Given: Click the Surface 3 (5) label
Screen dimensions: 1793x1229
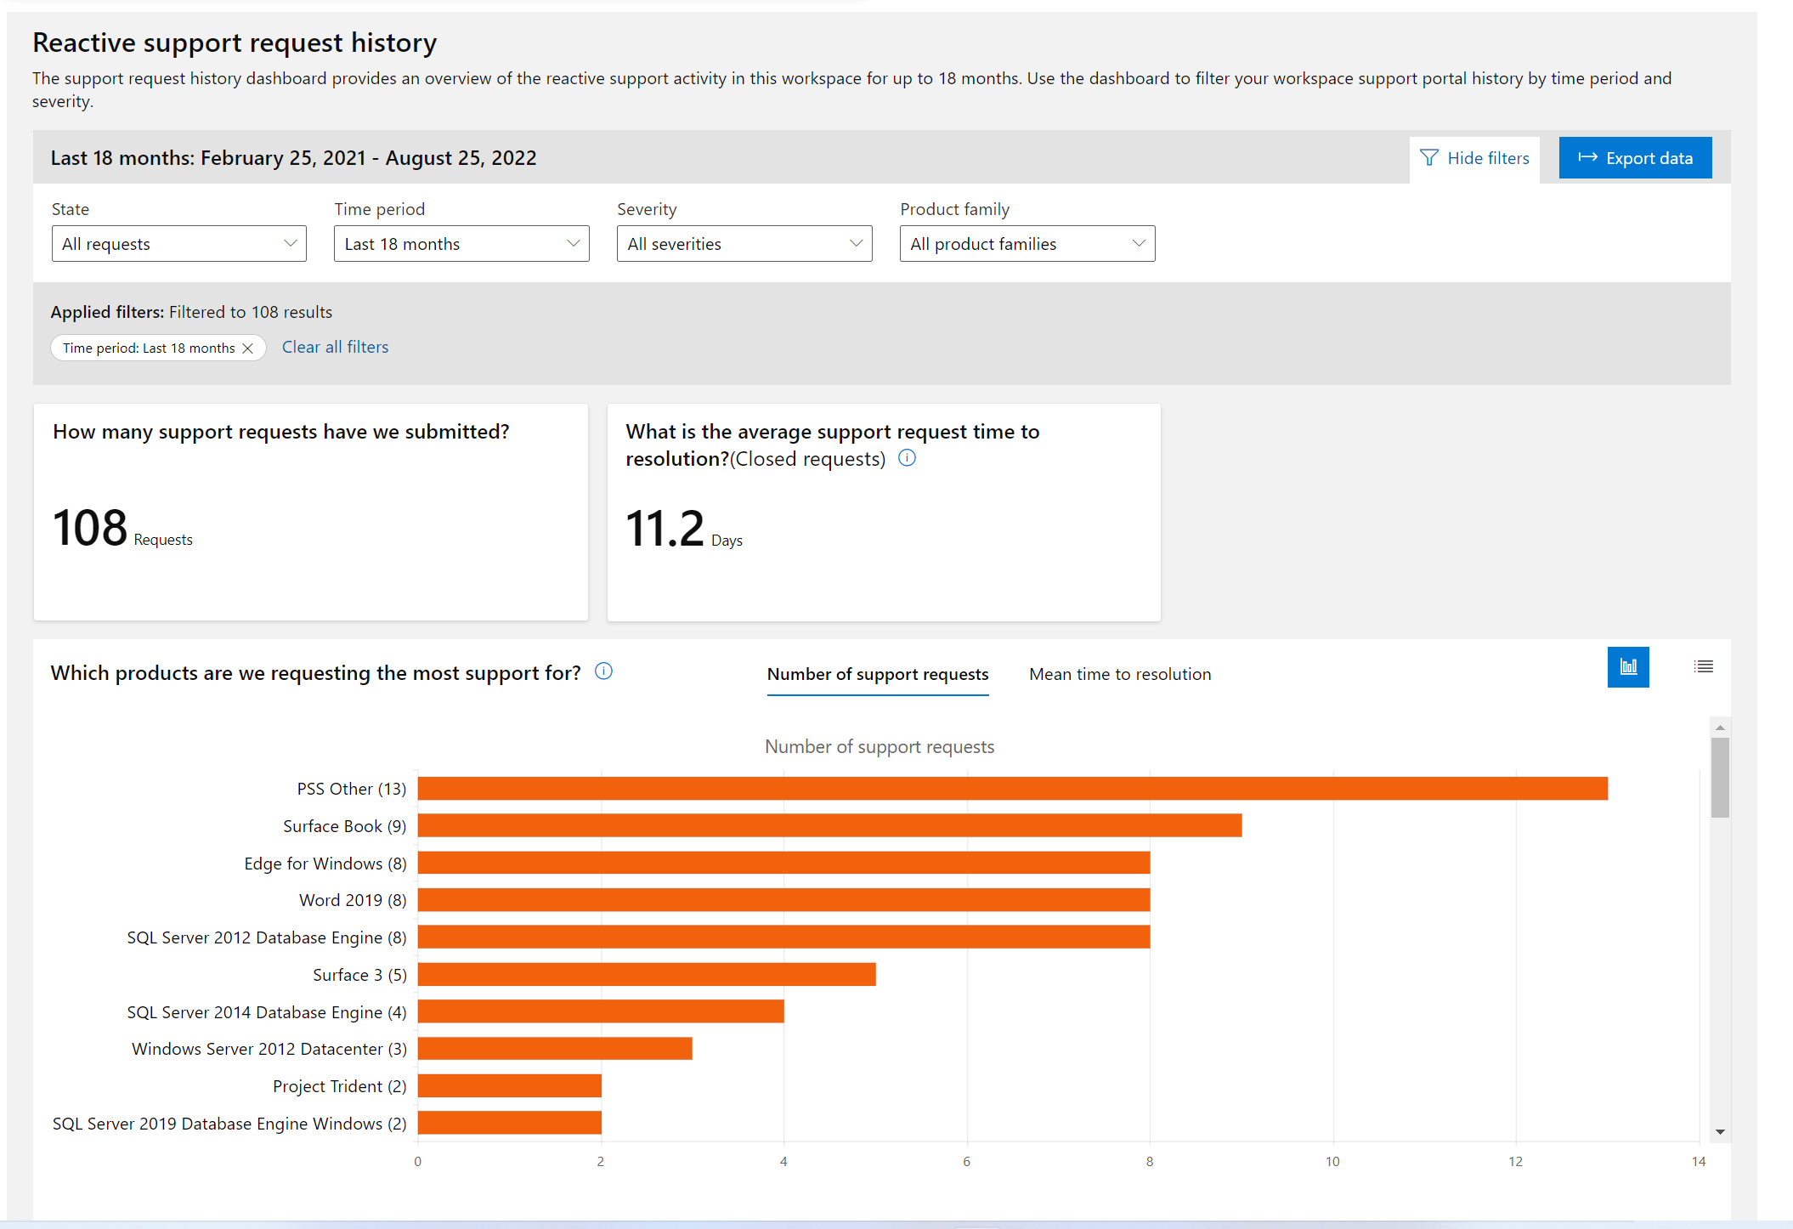Looking at the screenshot, I should click(x=359, y=975).
